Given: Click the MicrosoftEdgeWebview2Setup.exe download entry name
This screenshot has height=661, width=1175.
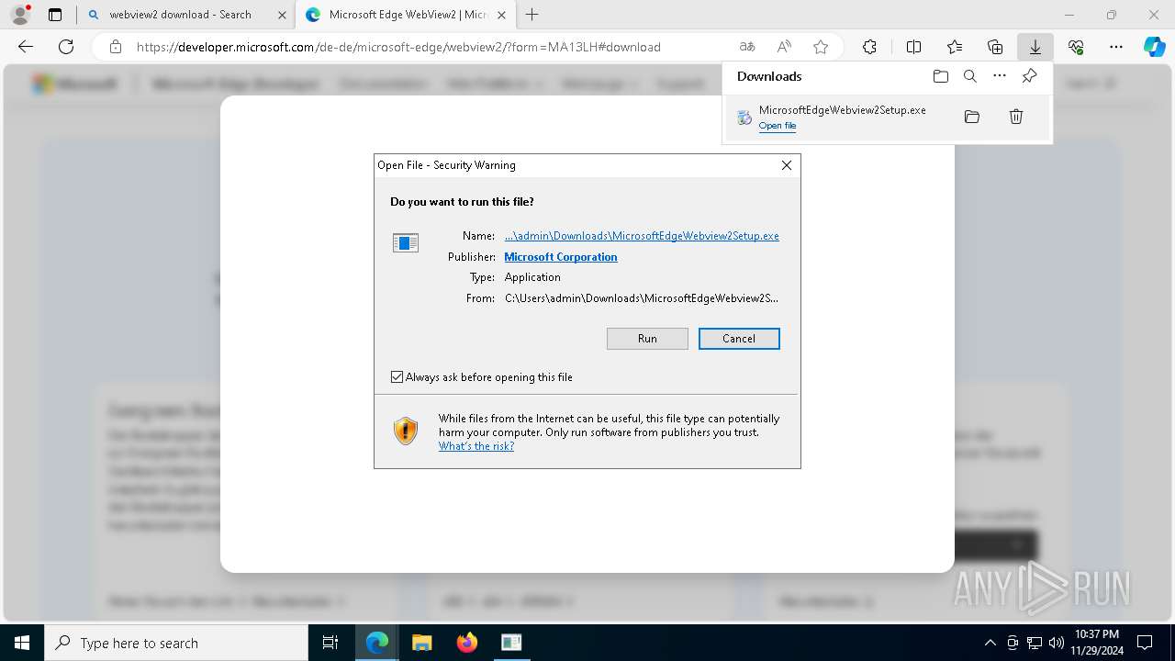Looking at the screenshot, I should click(842, 109).
